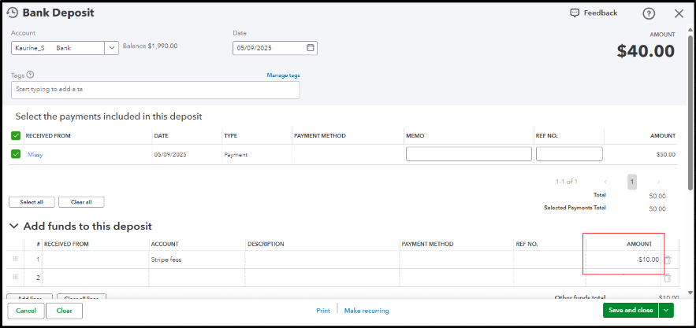696x328 pixels.
Task: Click the Cancel button
Action: click(26, 311)
